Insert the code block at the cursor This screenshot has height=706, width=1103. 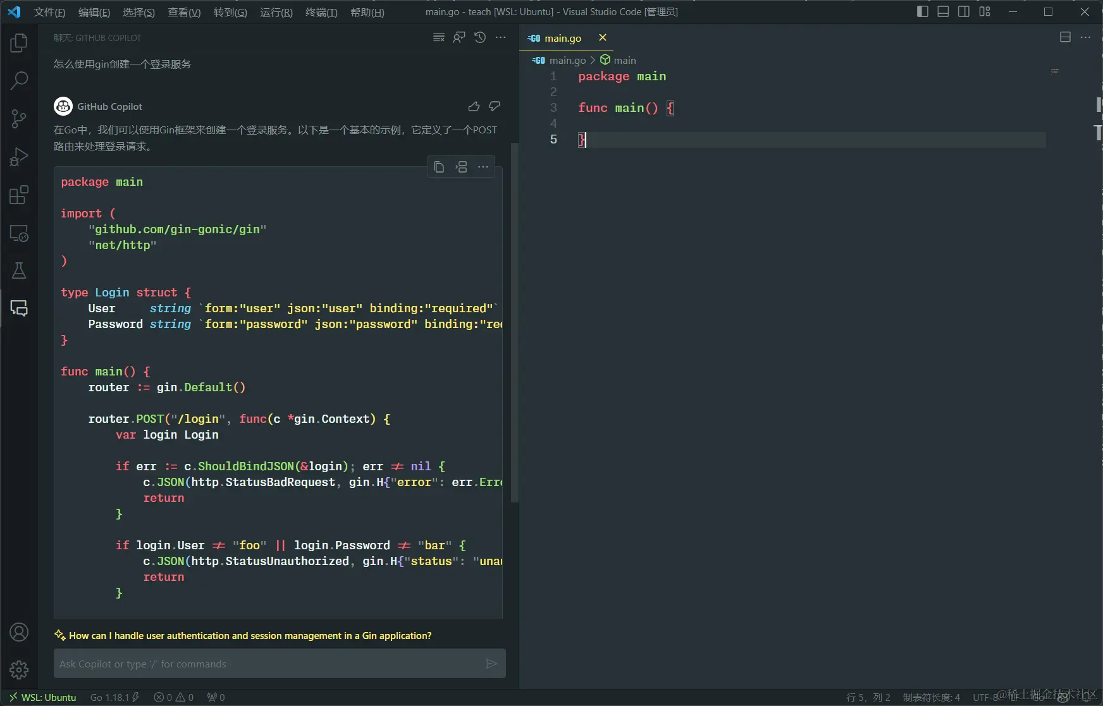(x=462, y=167)
